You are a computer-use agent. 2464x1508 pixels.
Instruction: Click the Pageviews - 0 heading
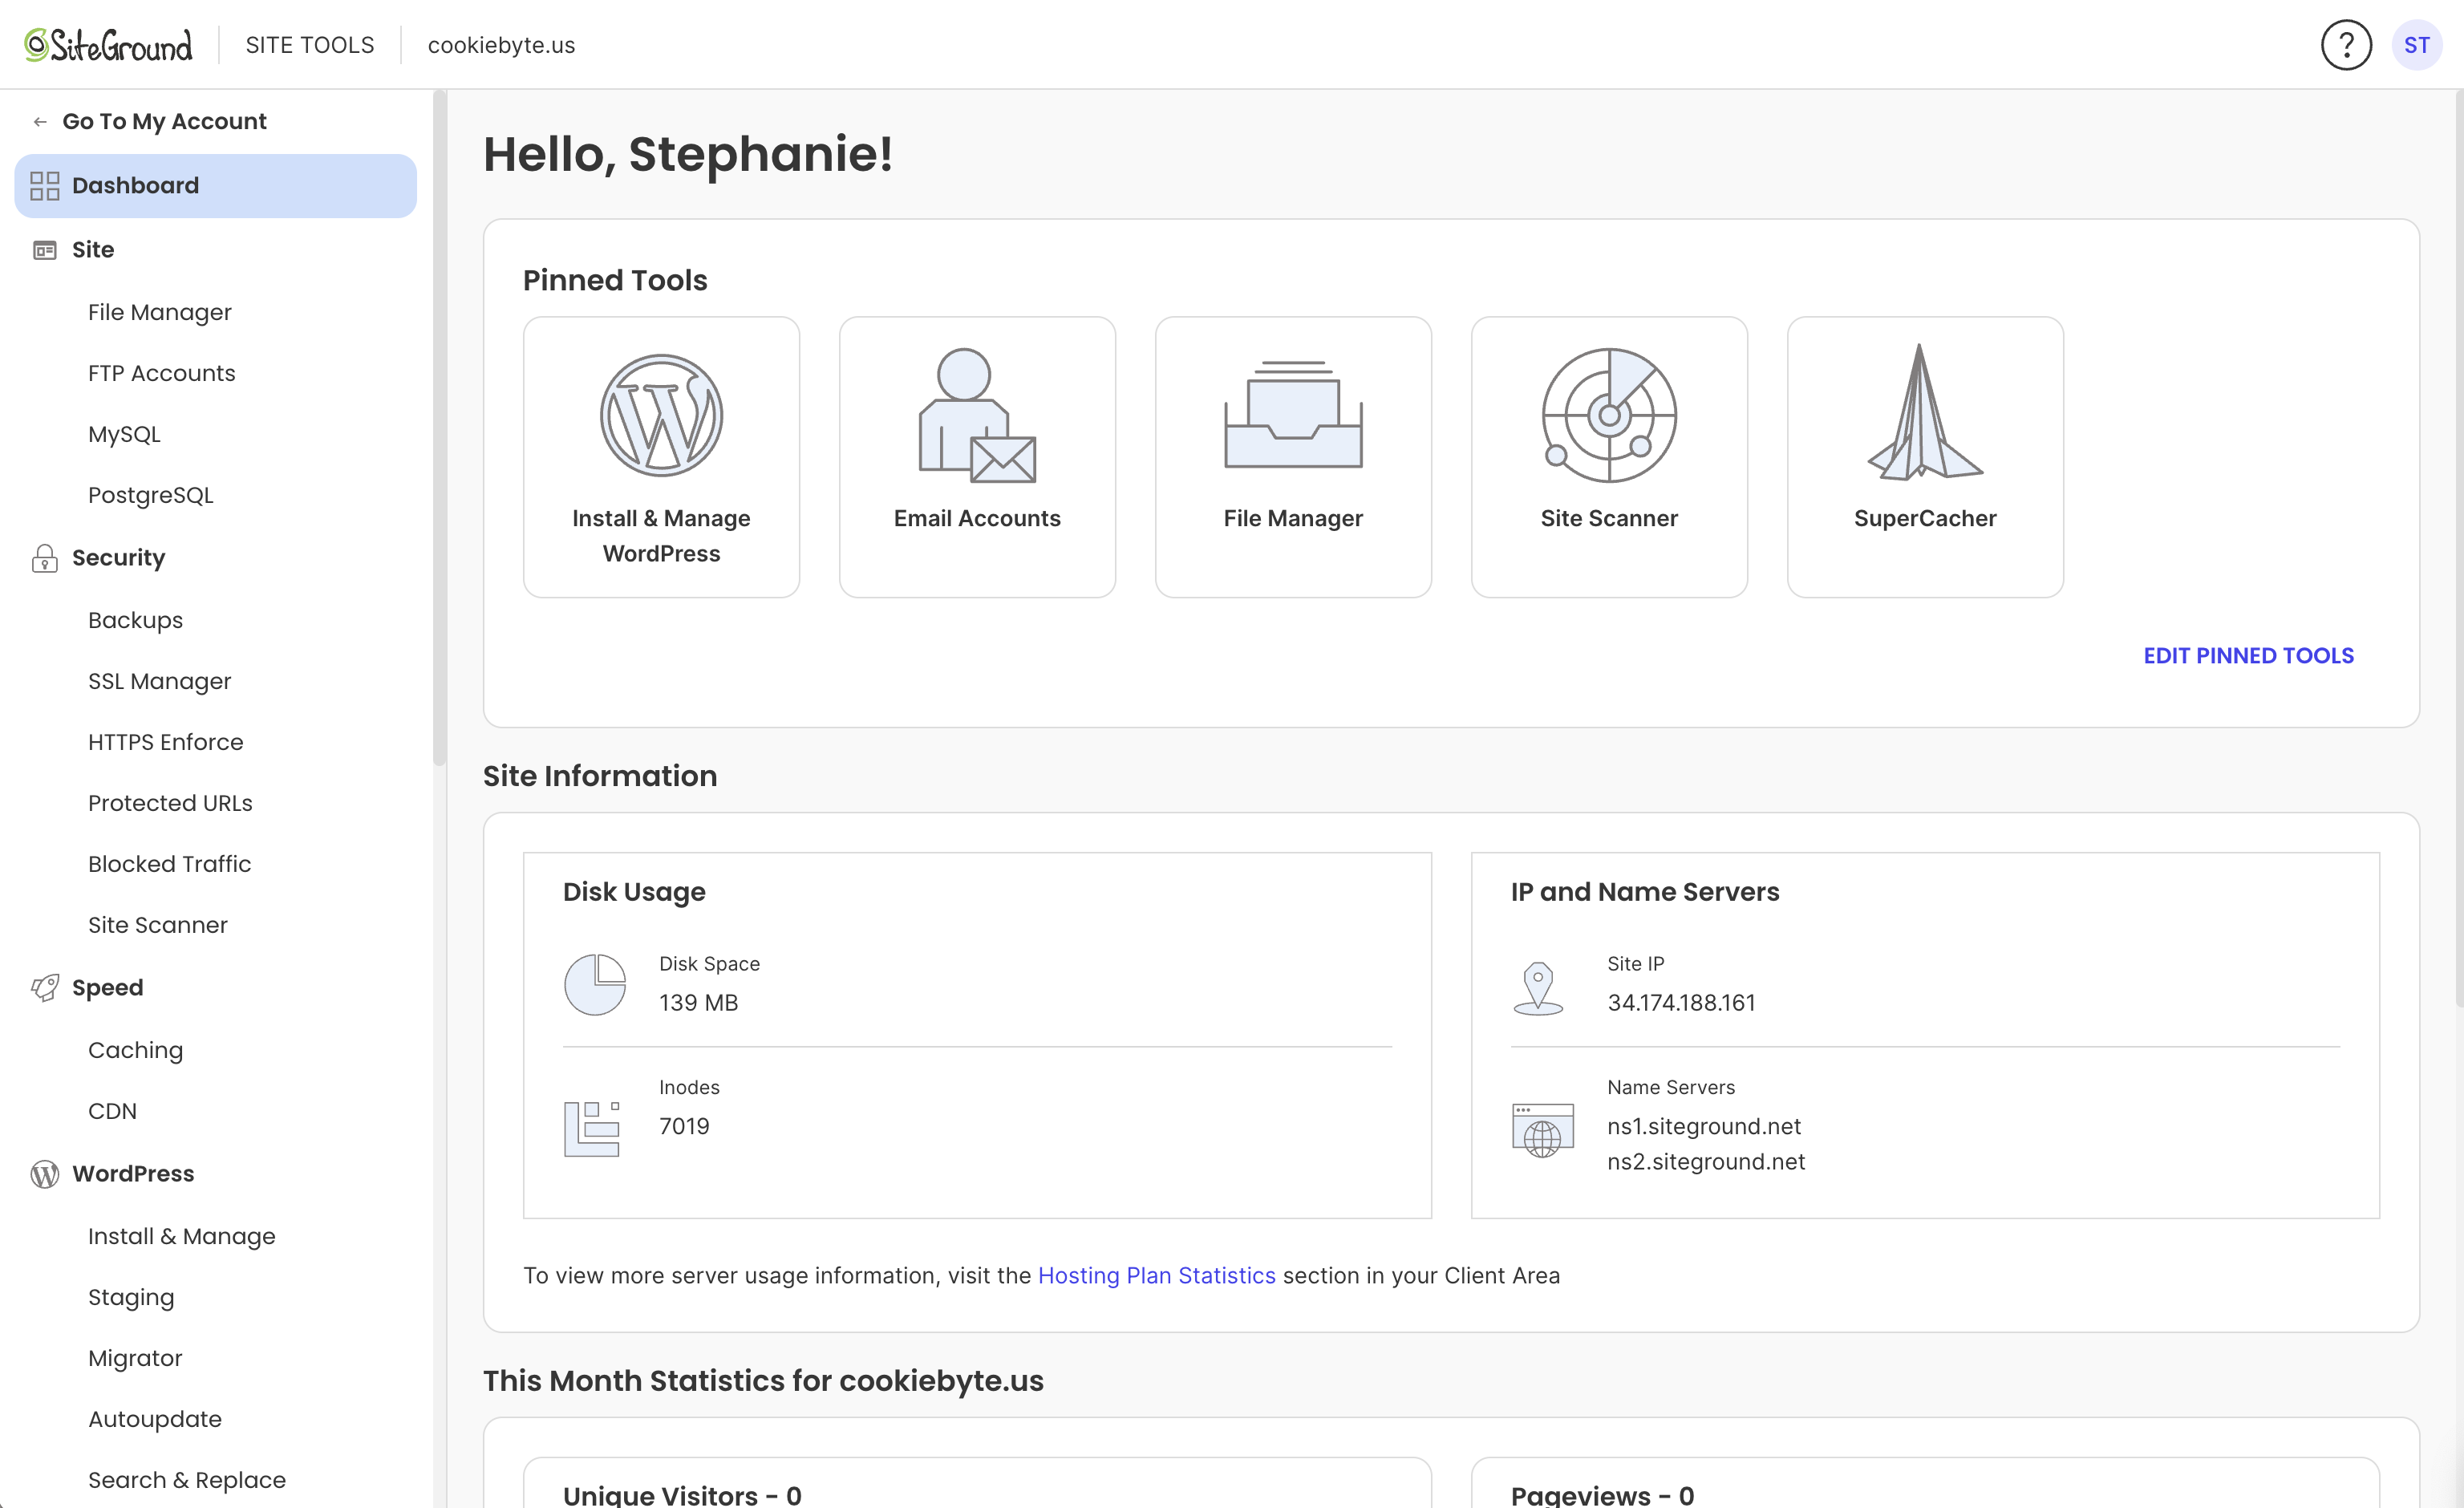pos(1602,1495)
